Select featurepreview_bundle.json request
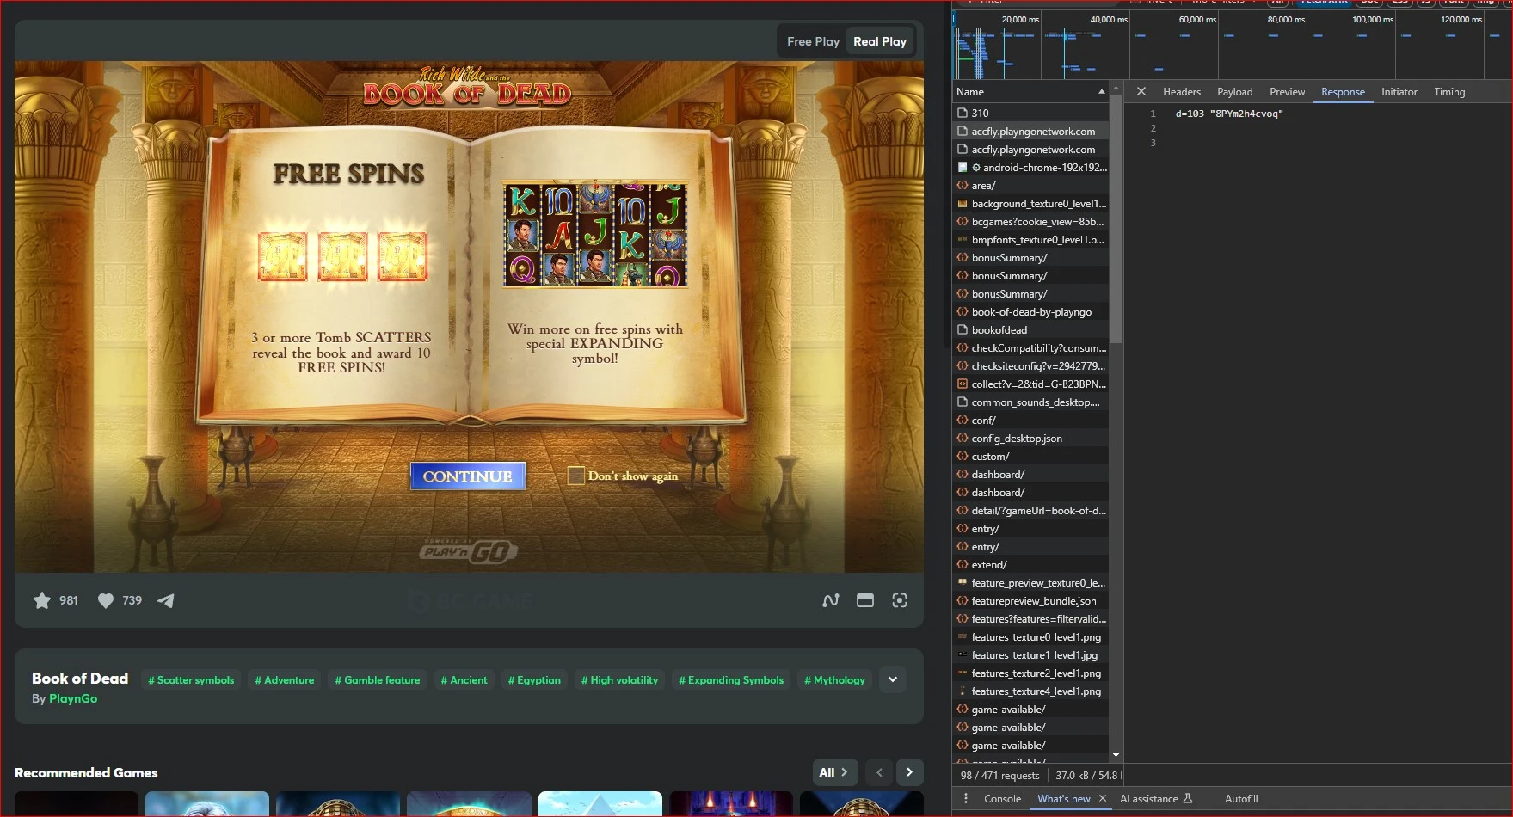This screenshot has width=1513, height=817. tap(1030, 600)
